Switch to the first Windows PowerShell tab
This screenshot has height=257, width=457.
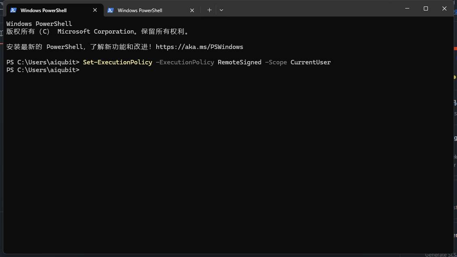44,10
